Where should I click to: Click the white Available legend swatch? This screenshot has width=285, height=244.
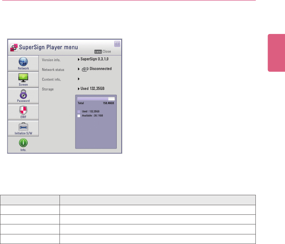(x=79, y=116)
